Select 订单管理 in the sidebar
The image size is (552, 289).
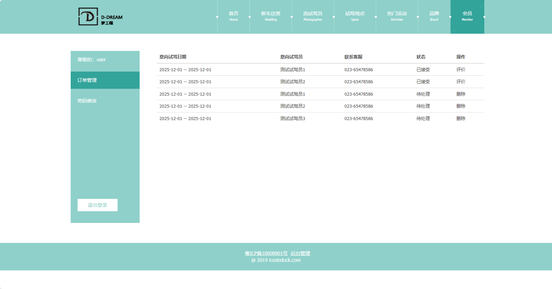click(x=105, y=80)
